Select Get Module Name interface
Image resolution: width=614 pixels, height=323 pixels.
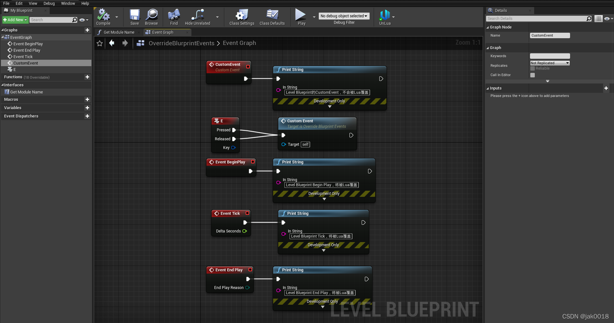click(27, 92)
